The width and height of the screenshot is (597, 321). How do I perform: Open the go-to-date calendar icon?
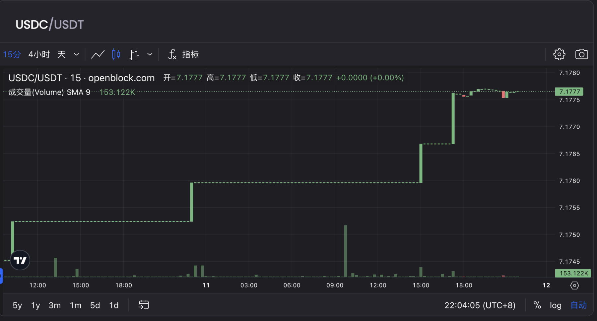click(144, 305)
